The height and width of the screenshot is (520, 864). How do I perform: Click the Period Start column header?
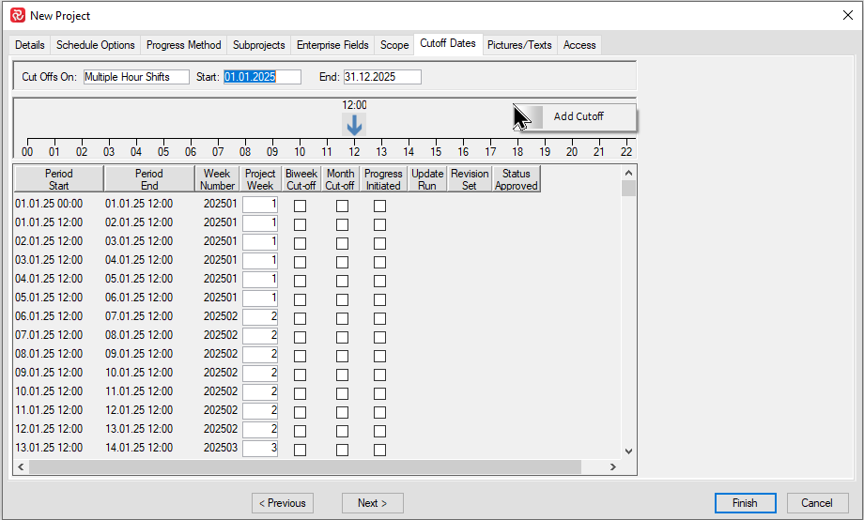[59, 179]
